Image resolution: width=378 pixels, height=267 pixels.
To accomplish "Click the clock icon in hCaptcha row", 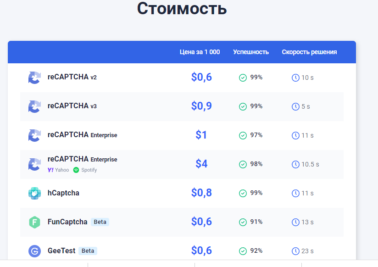I will 295,193.
